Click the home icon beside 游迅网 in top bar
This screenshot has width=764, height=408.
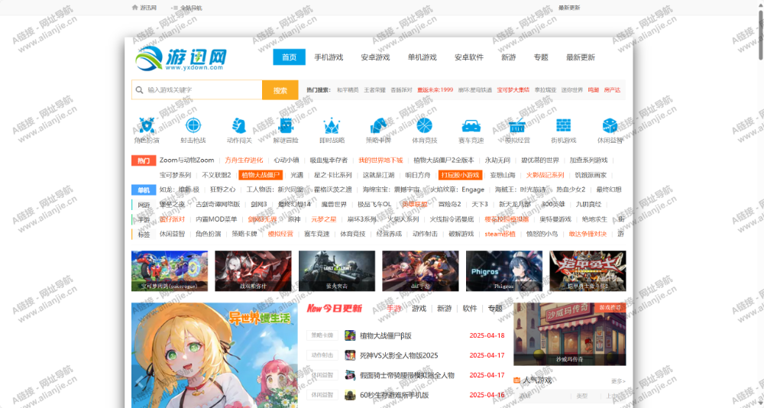pos(135,8)
